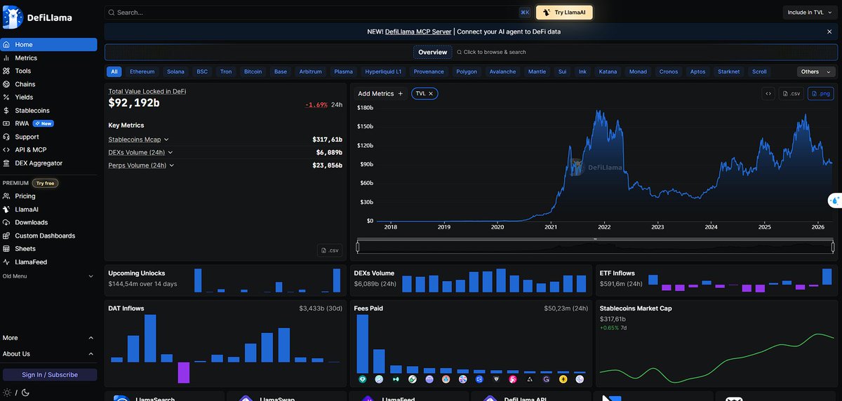Open the Upcoming Unlocks card
Screen dimensions: 842x401
tap(225, 279)
